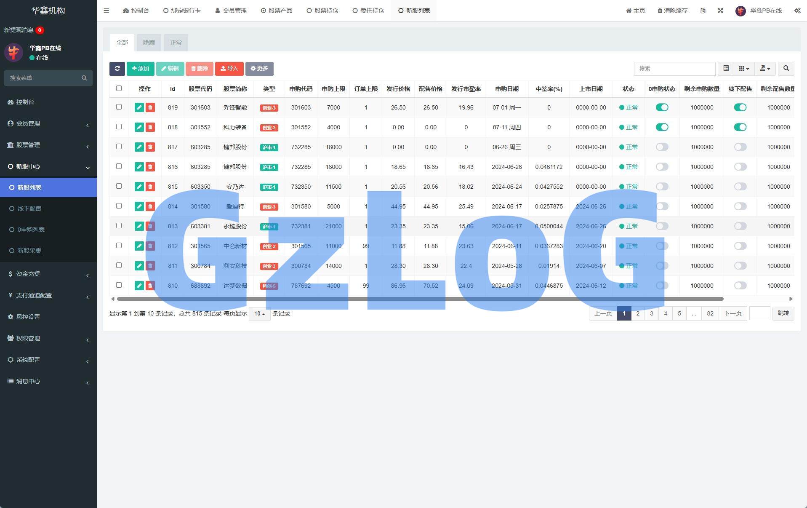Click the 搜索 input field above table
Viewport: 807px width, 508px height.
coord(674,69)
